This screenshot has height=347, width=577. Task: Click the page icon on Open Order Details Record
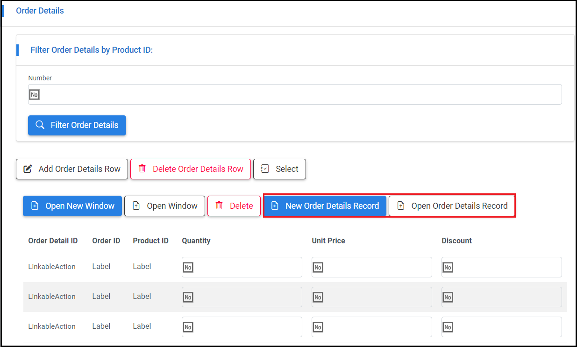[x=400, y=206]
